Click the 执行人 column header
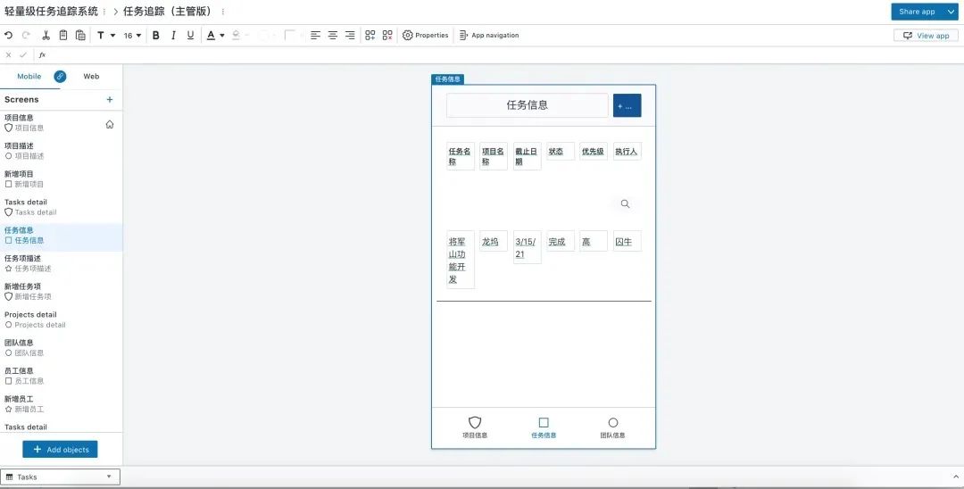Image resolution: width=964 pixels, height=489 pixels. pyautogui.click(x=627, y=151)
